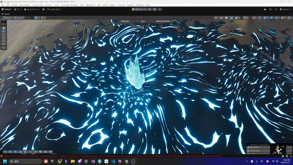
Task: Click the Windows taskbar search box
Action: click(26, 161)
